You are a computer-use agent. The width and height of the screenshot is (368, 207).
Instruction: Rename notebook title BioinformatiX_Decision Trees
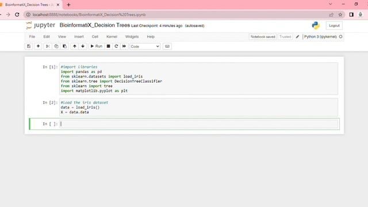click(x=94, y=25)
